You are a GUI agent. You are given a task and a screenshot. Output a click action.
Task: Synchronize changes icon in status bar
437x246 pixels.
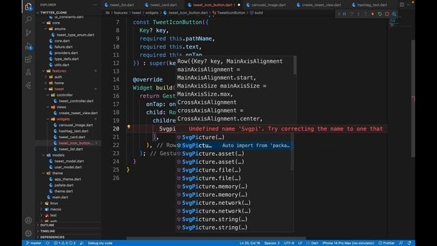click(48, 243)
